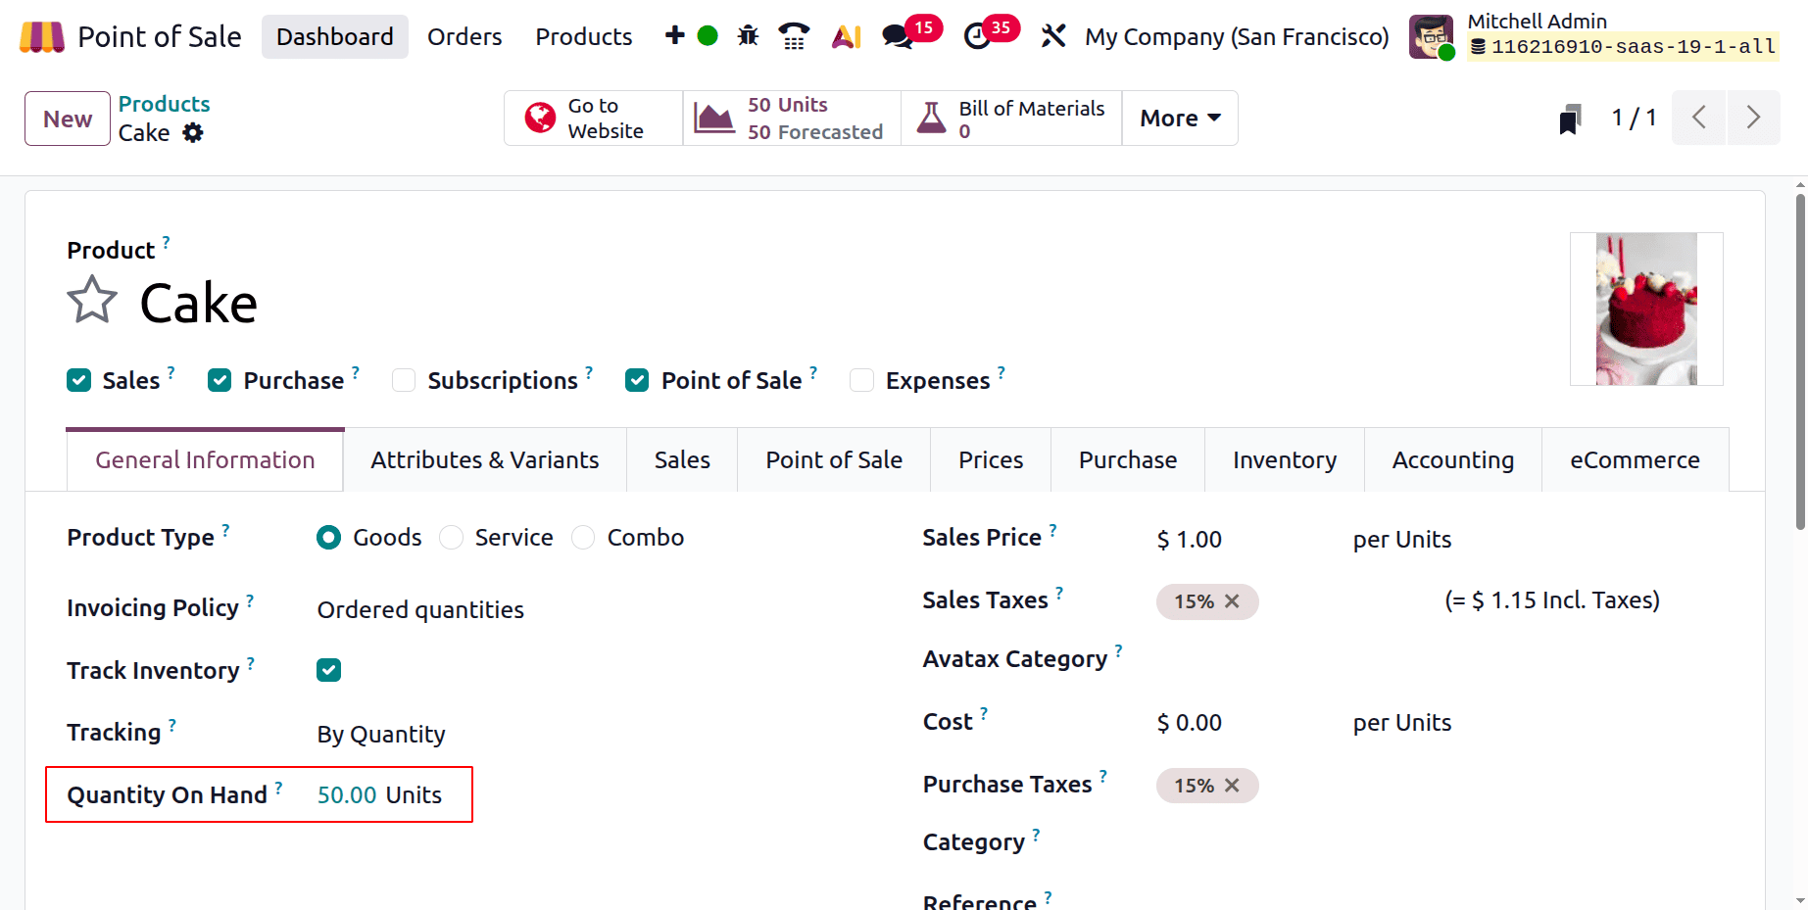Open the VoIP phone icon

794,36
